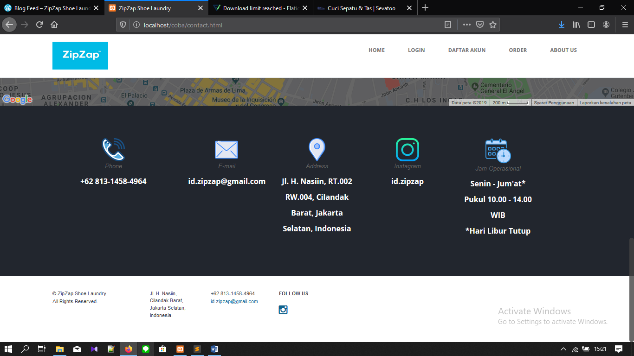Open the Downloads arrow in the browser toolbar
The image size is (634, 356).
561,25
